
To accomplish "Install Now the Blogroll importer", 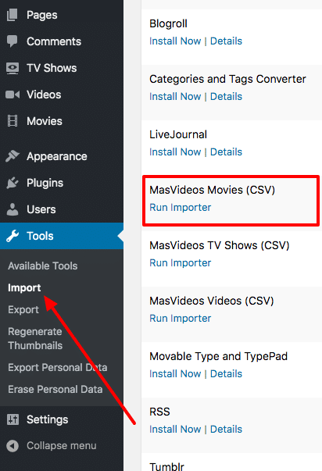I will coord(175,41).
